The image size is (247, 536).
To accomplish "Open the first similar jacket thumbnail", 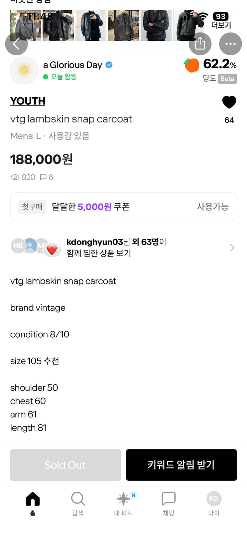I will pyautogui.click(x=26, y=26).
